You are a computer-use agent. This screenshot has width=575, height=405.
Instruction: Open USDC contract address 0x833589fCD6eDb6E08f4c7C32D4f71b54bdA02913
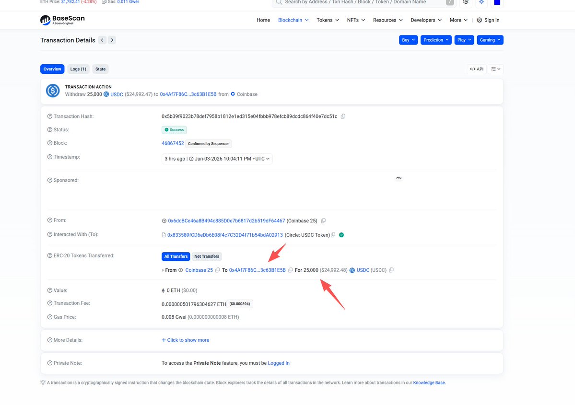(x=225, y=235)
